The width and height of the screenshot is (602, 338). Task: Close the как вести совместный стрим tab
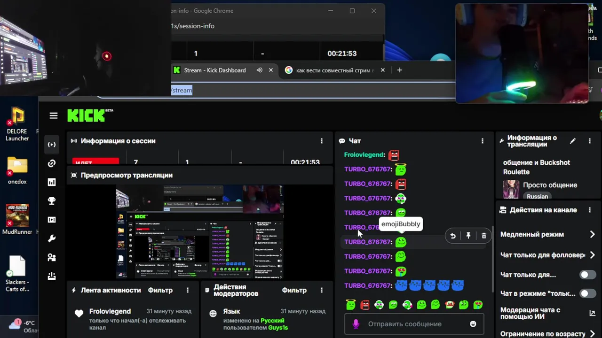(382, 70)
